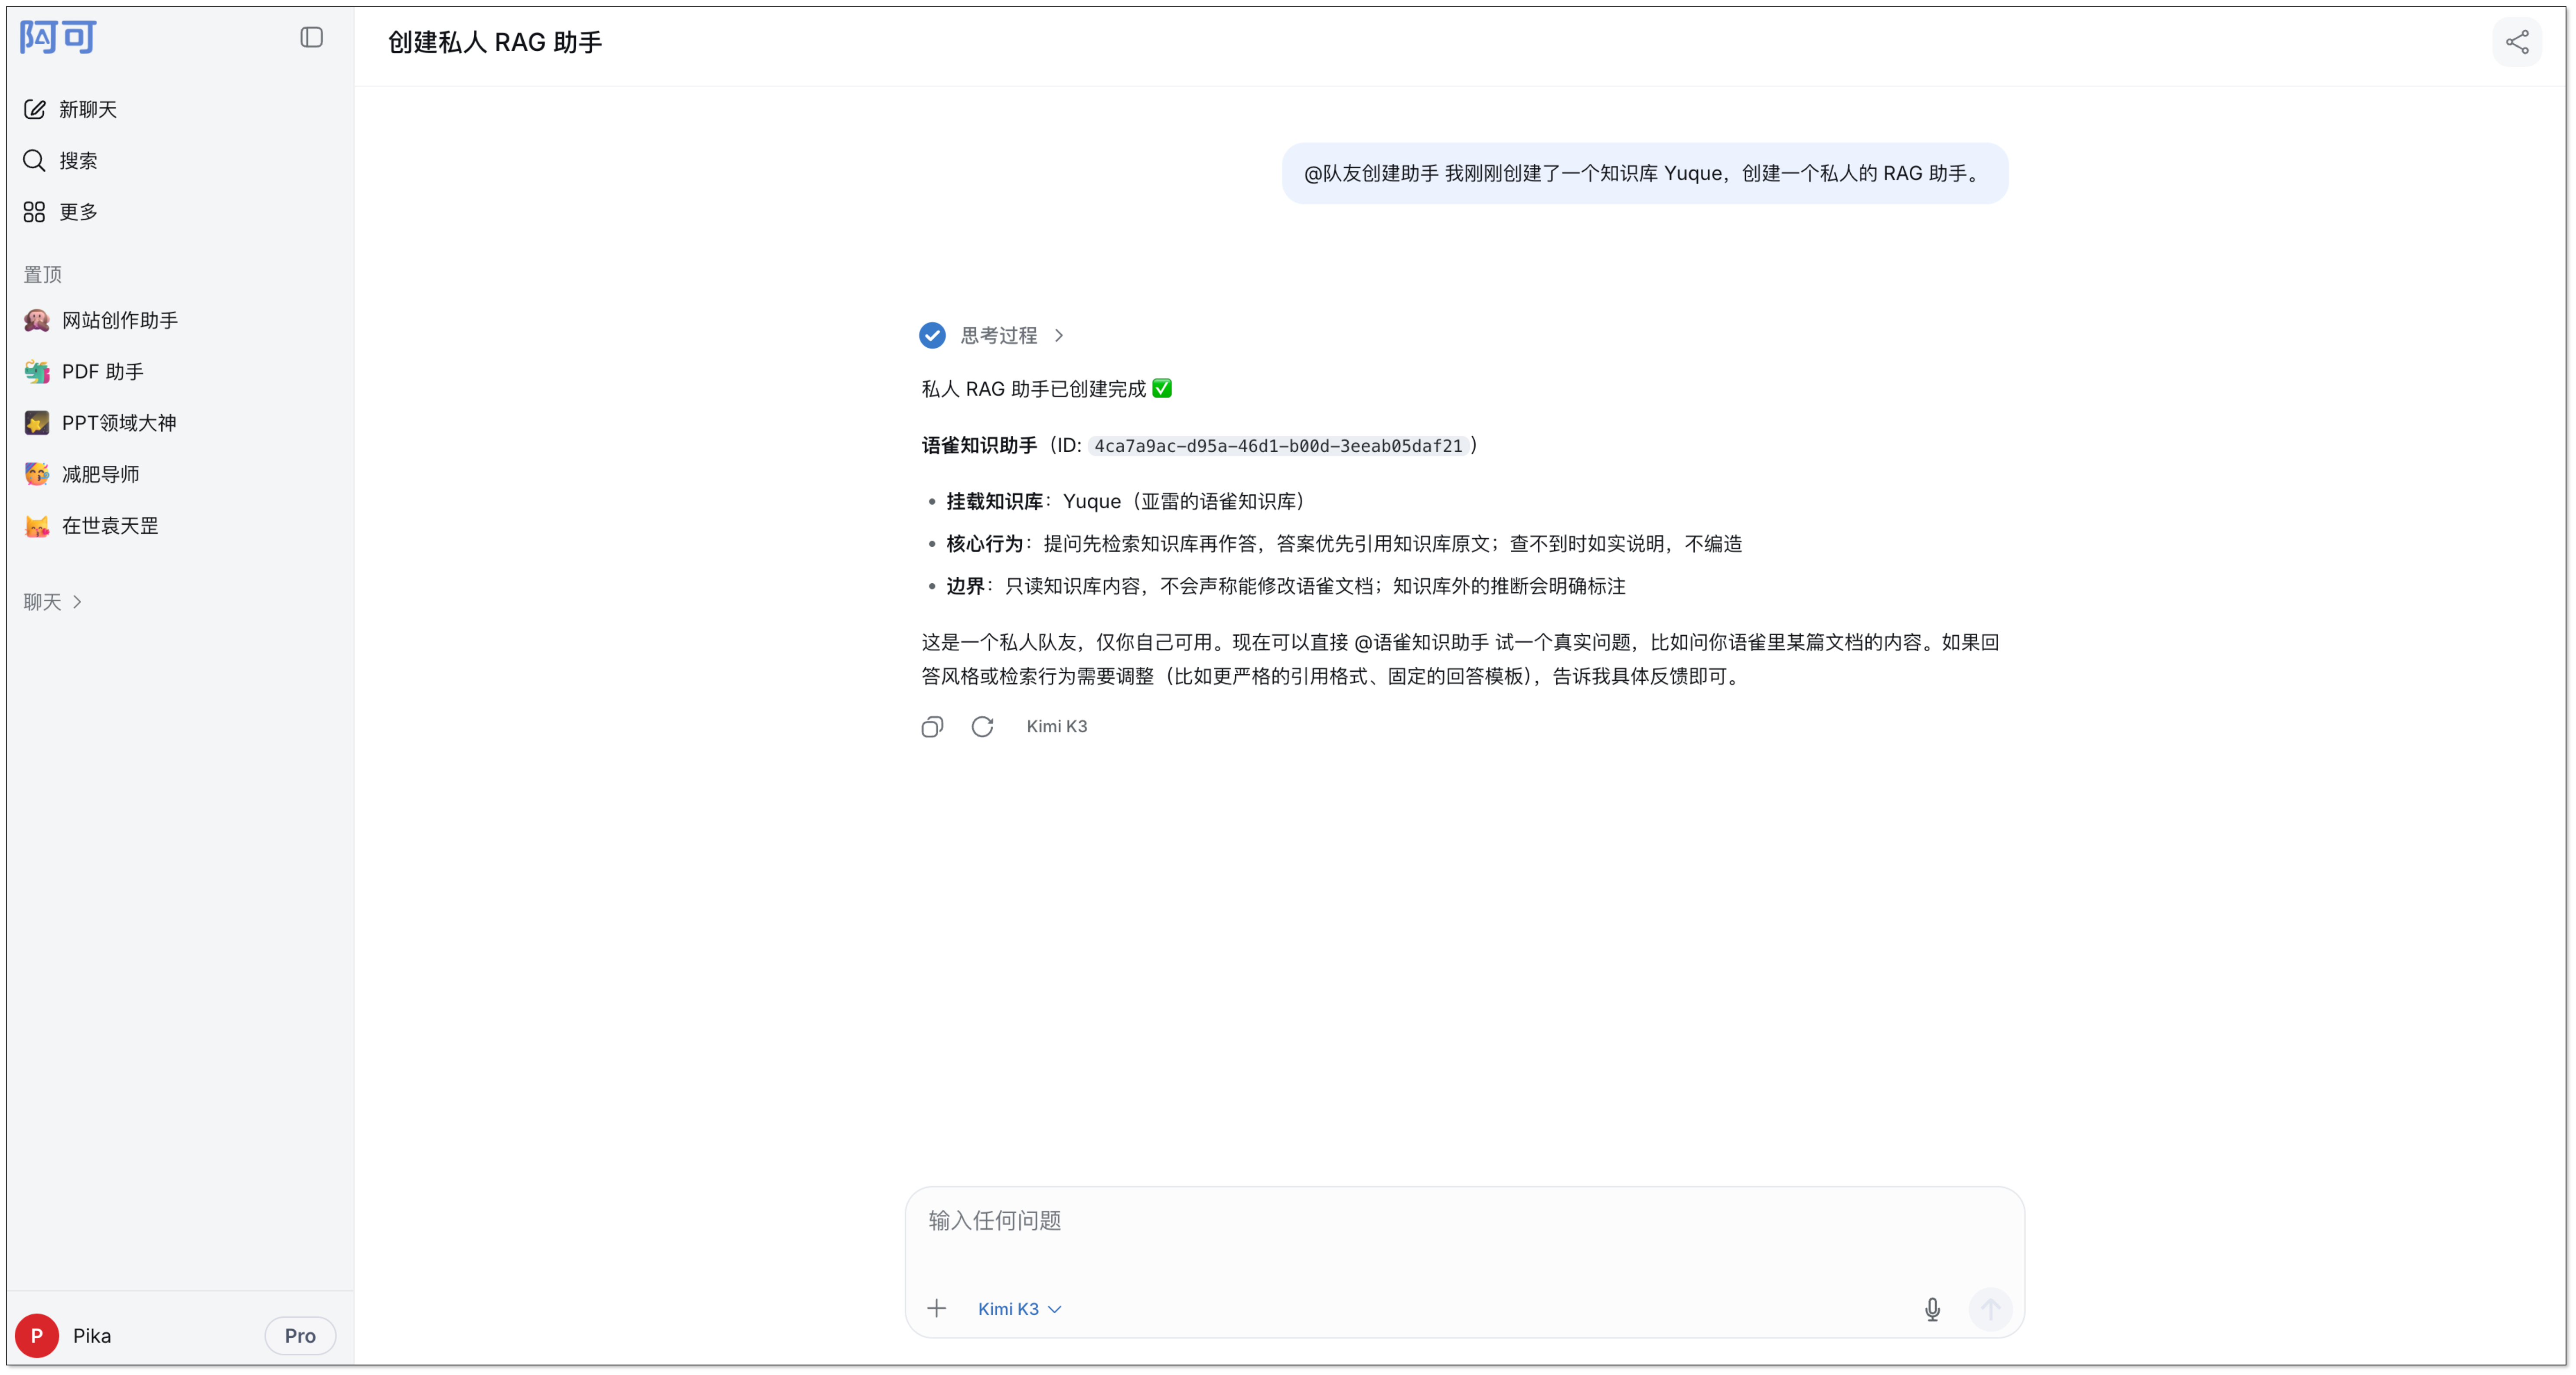Click the plus attachment icon

click(936, 1308)
